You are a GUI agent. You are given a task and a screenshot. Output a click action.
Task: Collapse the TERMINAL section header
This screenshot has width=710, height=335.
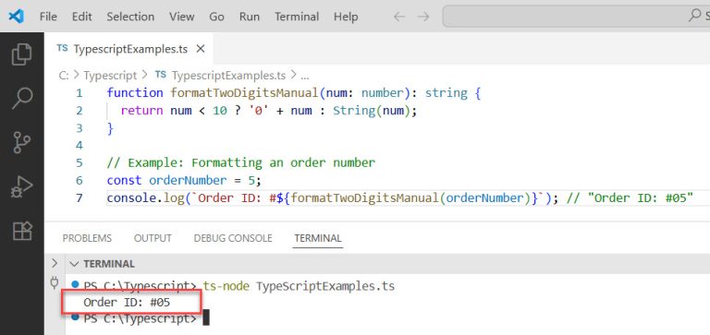[109, 264]
